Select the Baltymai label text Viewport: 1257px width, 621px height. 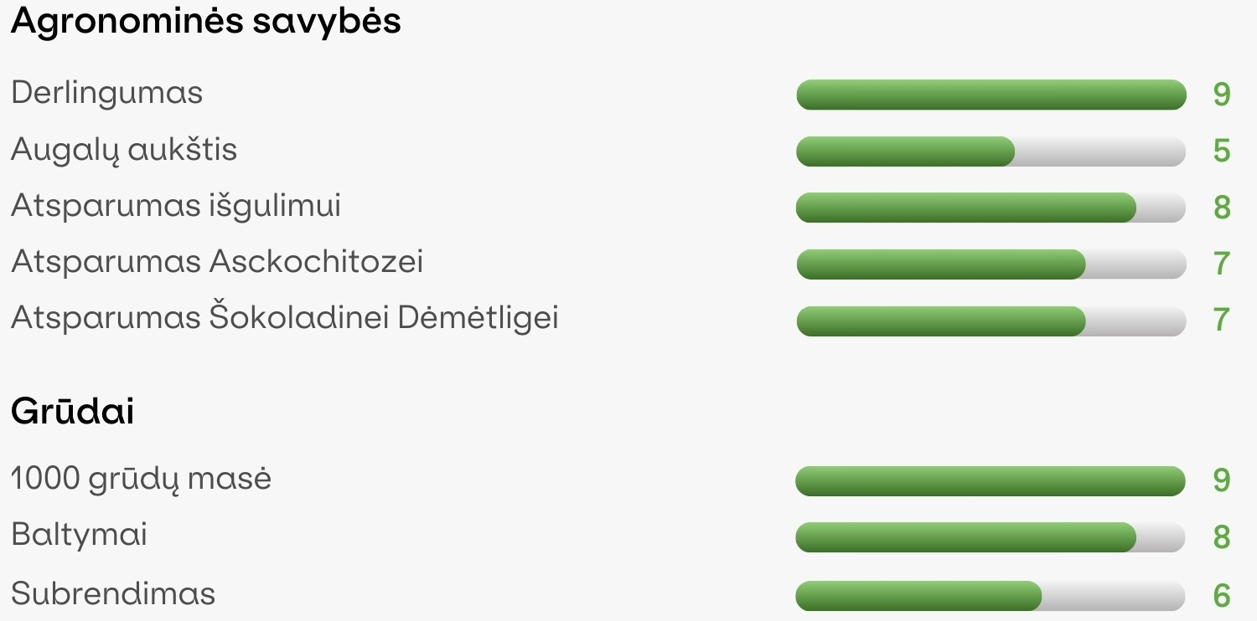[80, 536]
